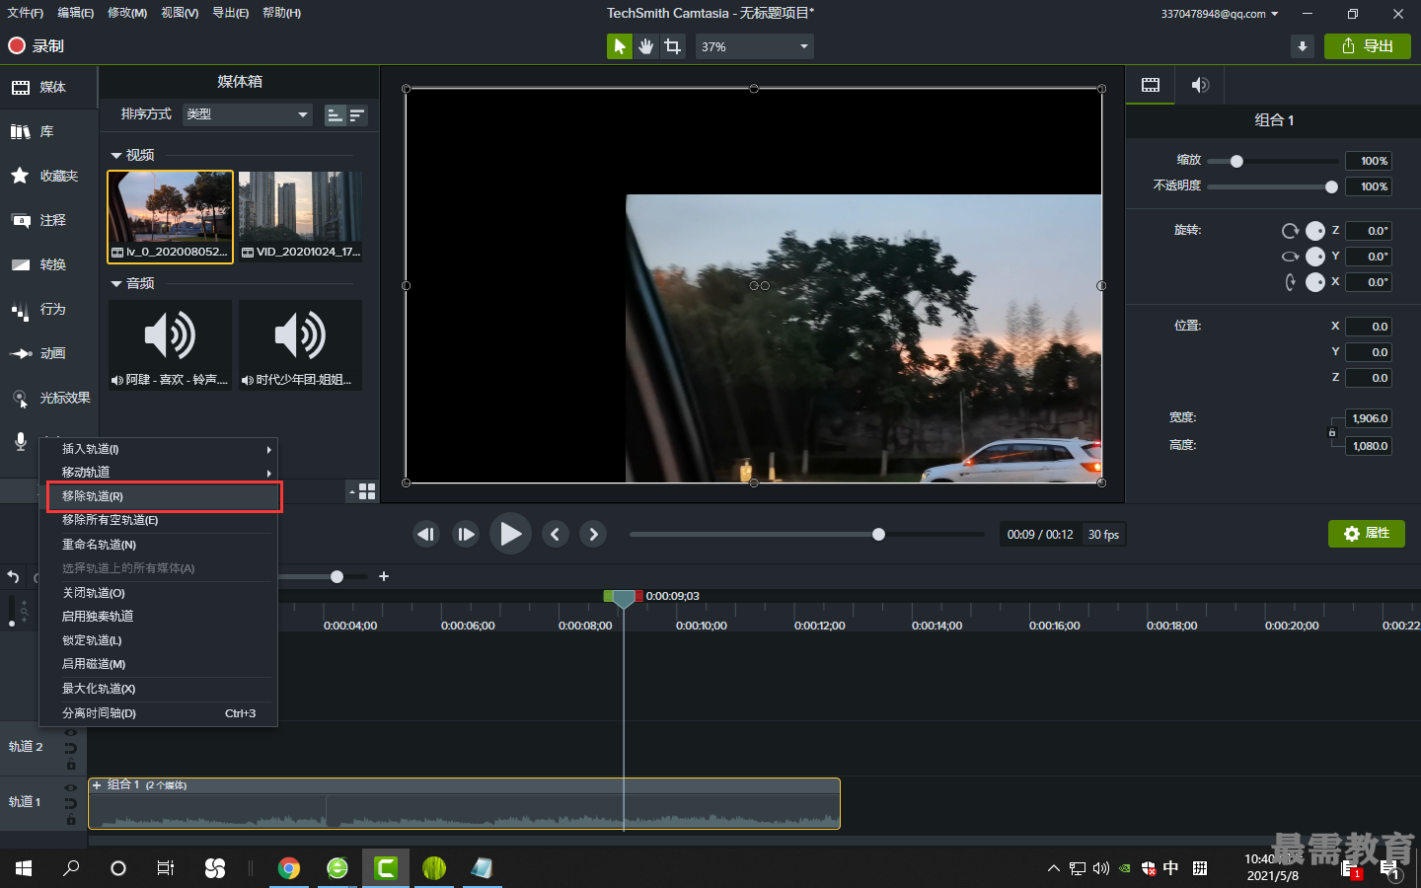Open the 行为 behaviors panel

pyautogui.click(x=48, y=309)
